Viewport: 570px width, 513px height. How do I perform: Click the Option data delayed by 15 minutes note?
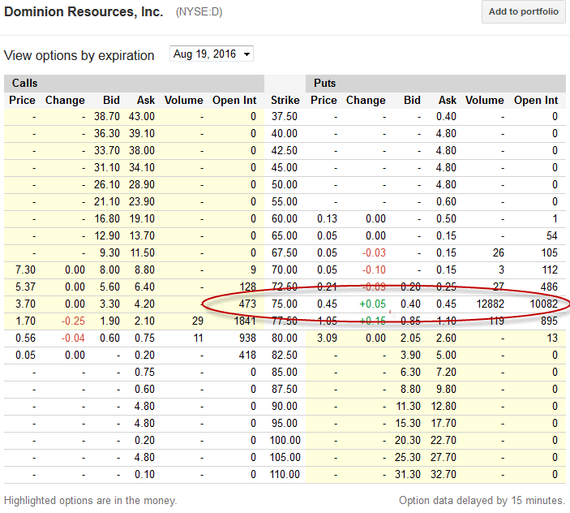click(482, 501)
